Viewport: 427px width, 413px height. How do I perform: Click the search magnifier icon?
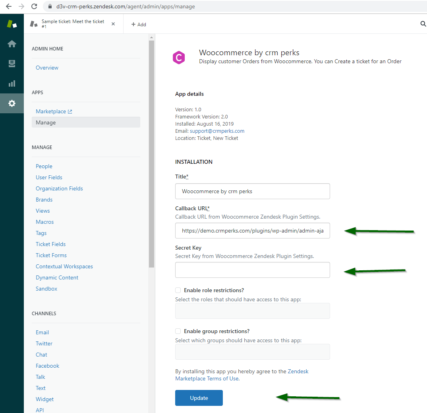[x=423, y=24]
